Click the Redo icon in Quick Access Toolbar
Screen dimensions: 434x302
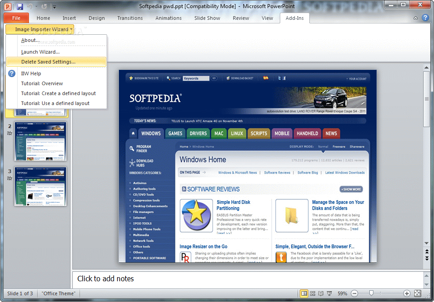click(44, 7)
